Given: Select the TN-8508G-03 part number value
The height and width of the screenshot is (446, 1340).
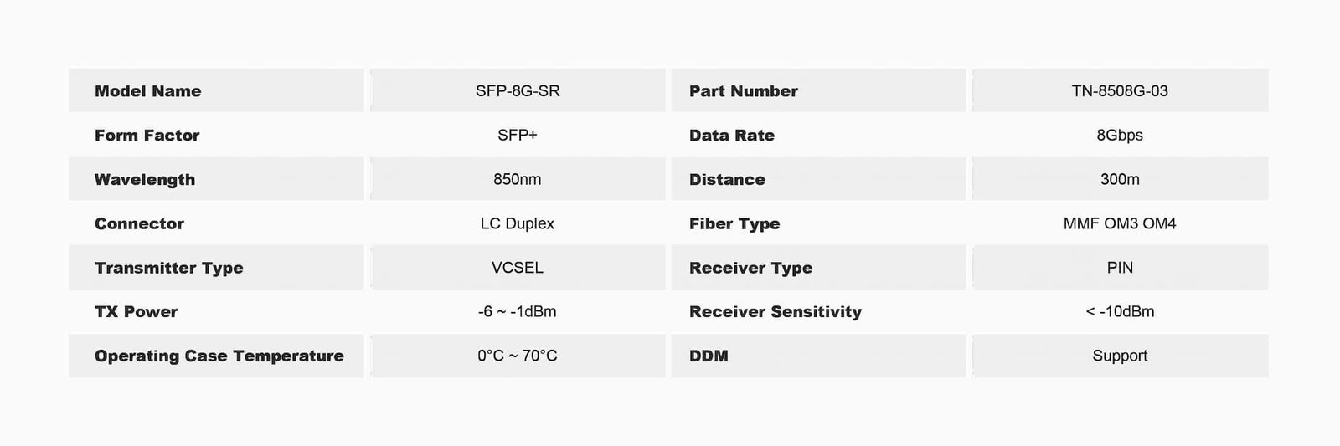Looking at the screenshot, I should click(1119, 91).
